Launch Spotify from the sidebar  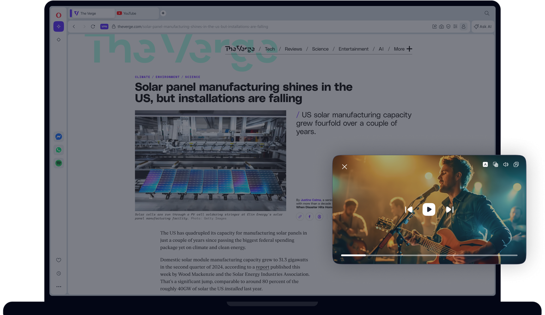[59, 163]
